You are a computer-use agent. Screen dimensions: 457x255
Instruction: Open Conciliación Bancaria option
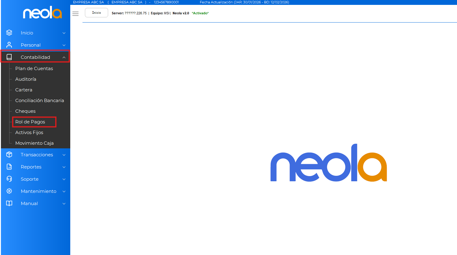click(x=39, y=101)
